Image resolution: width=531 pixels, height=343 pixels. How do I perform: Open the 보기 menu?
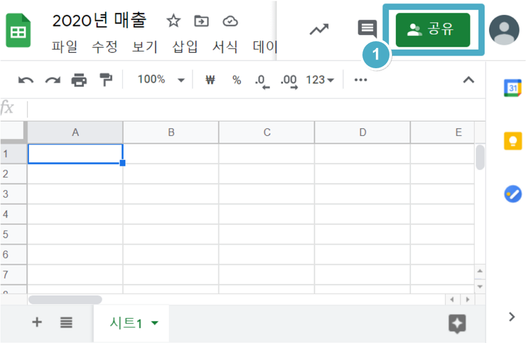click(x=145, y=46)
